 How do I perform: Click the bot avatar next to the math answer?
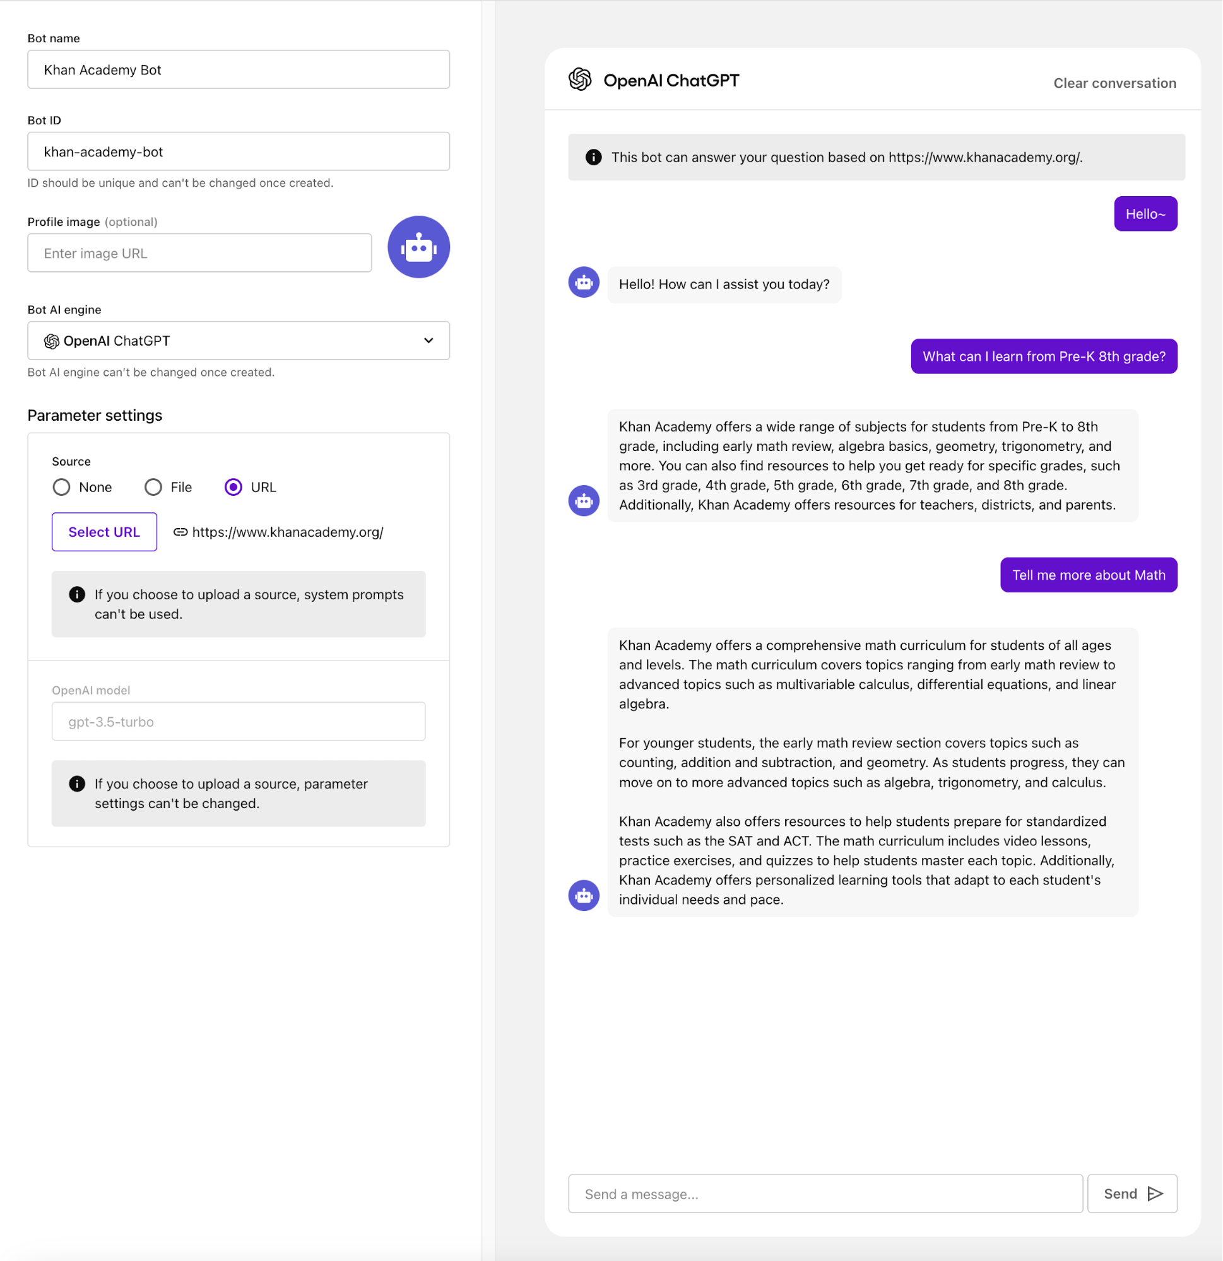tap(583, 895)
